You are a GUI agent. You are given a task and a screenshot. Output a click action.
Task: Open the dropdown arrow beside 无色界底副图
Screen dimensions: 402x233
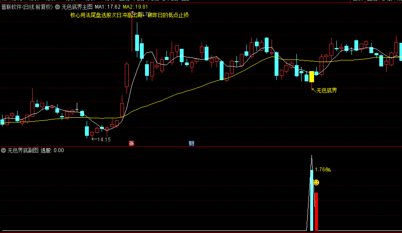point(3,150)
